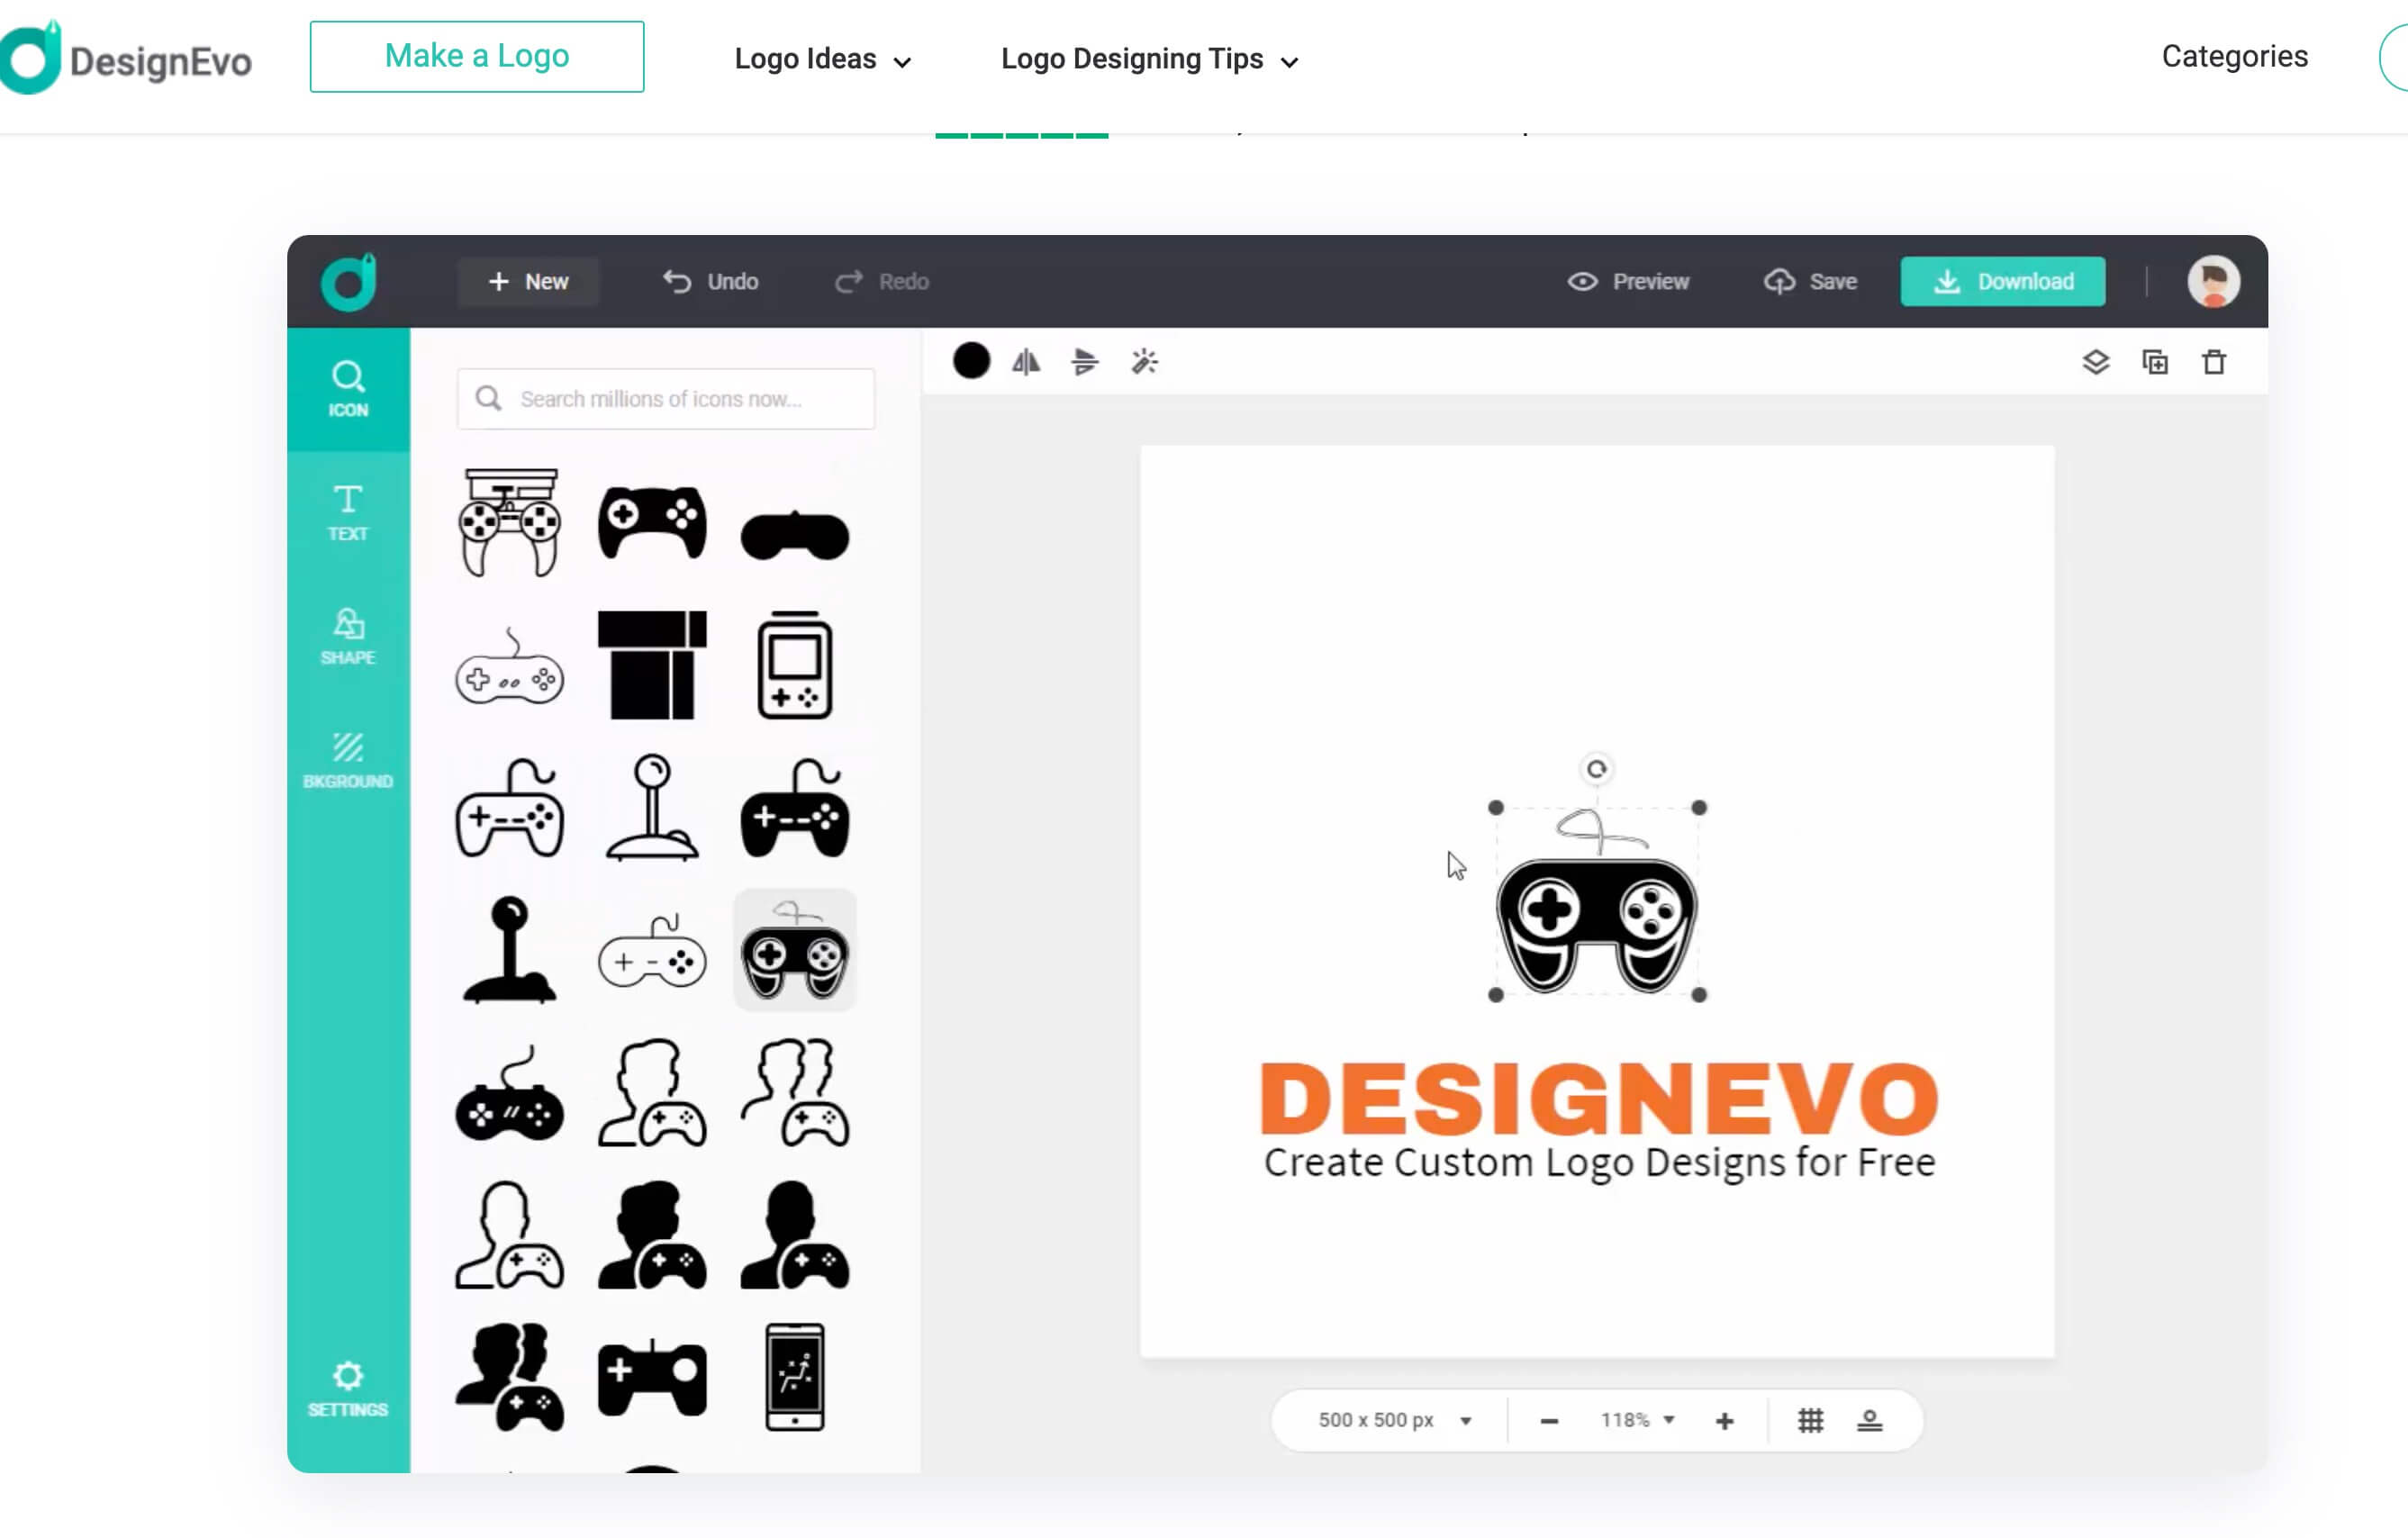Open the layers stacking icon
The width and height of the screenshot is (2408, 1538).
point(2096,362)
